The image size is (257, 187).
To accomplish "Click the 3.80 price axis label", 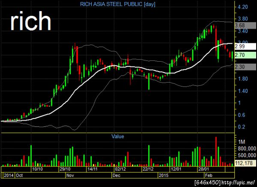I will pos(243,19).
